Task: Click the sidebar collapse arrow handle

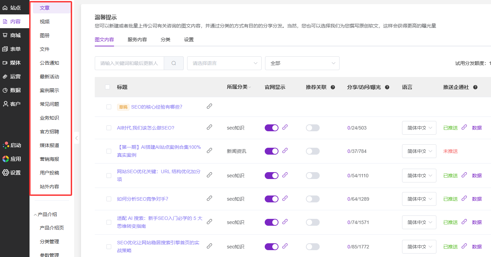Action: tap(77, 138)
